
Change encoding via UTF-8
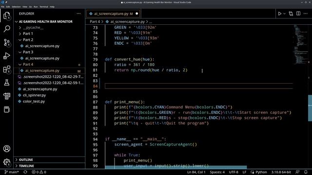tap(234, 172)
